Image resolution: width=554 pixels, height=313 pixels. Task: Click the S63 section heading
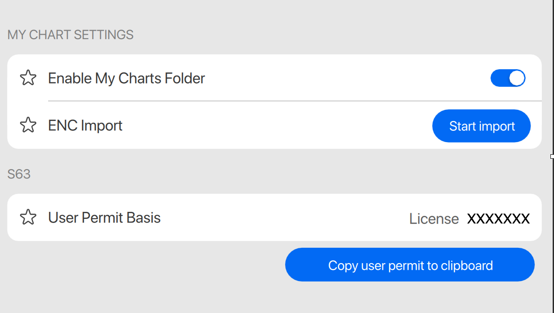click(x=19, y=174)
